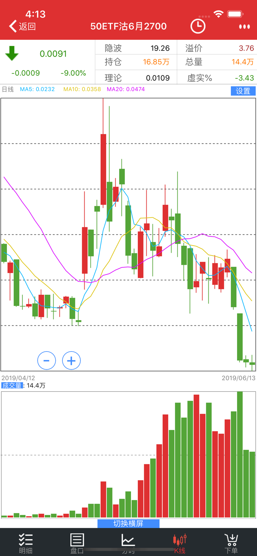The width and height of the screenshot is (257, 556).
Task: Tap the 持仓 open interest value
Action: click(x=156, y=62)
